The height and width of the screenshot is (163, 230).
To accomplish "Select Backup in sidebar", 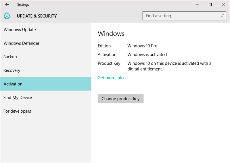I will coord(45,57).
